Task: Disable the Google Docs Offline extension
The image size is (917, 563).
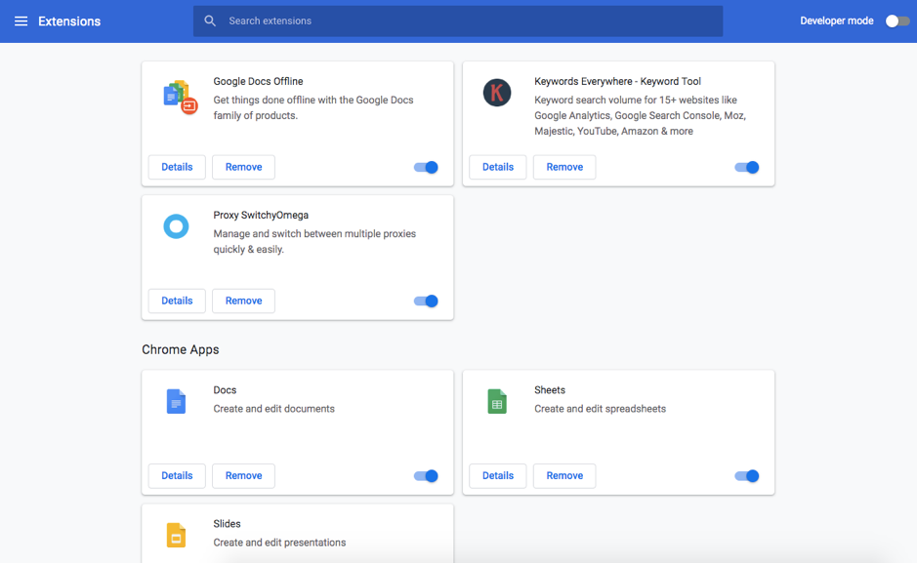Action: pos(426,168)
